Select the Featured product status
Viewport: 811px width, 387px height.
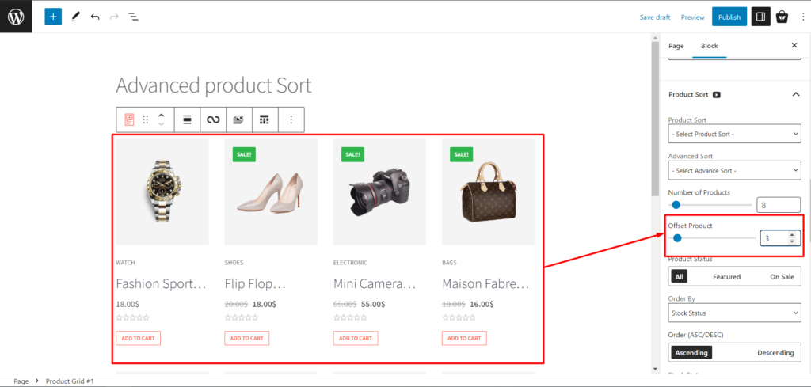point(727,277)
